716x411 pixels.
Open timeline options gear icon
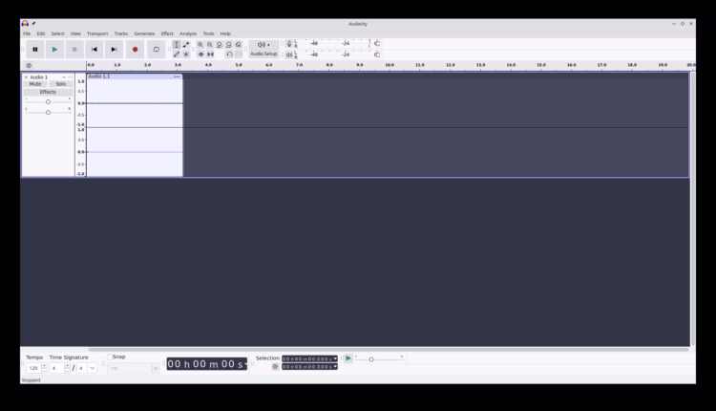(x=29, y=65)
